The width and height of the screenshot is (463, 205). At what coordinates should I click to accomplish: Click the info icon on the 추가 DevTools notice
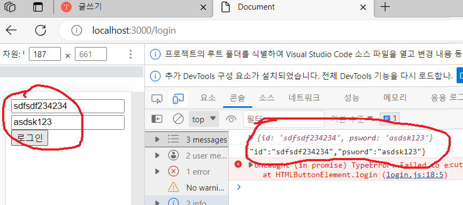tap(155, 76)
